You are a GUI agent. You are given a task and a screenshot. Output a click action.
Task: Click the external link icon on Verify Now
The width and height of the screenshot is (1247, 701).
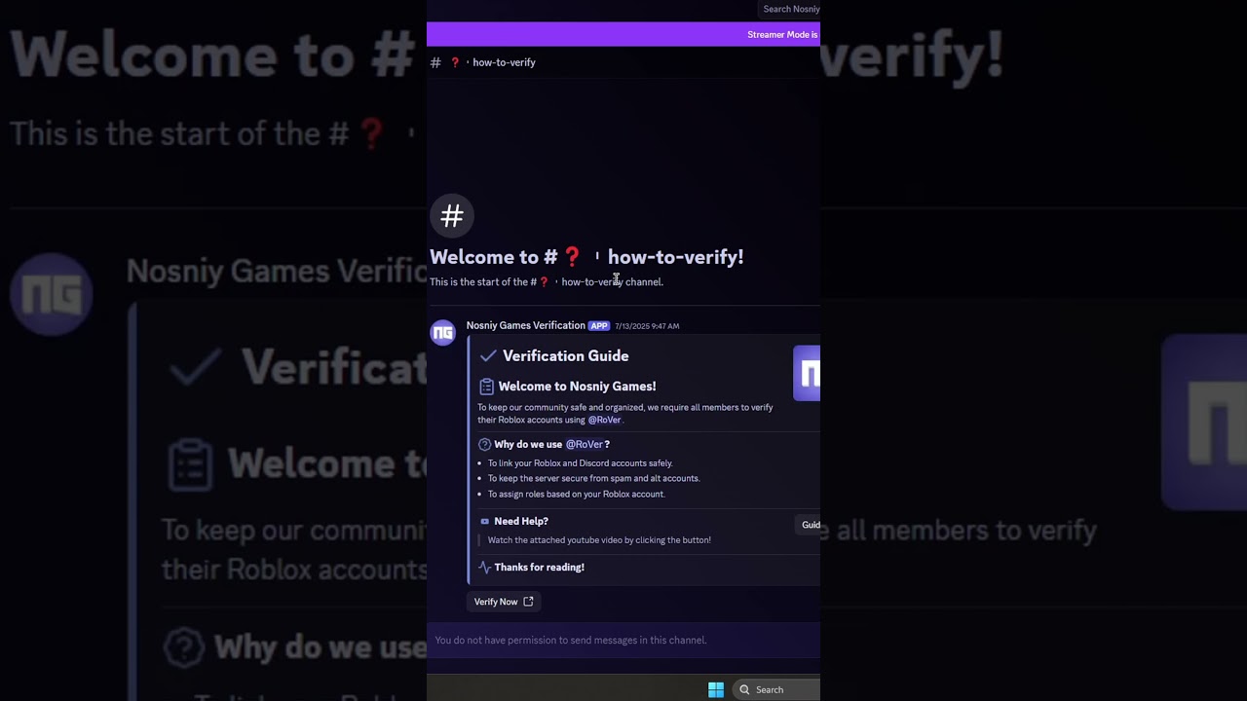click(528, 602)
